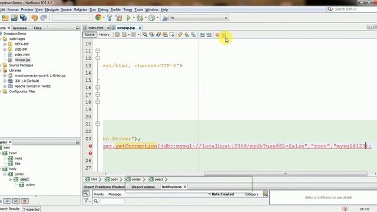Toggle the History view button
Screen dimensions: 377x212
point(104,35)
